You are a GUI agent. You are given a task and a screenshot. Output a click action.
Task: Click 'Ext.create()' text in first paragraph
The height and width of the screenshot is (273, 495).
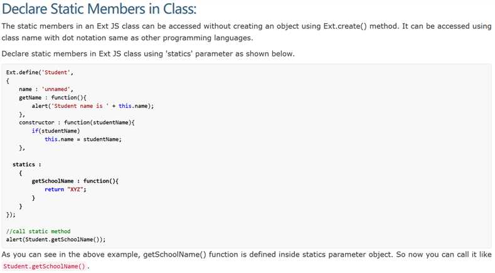pos(345,26)
